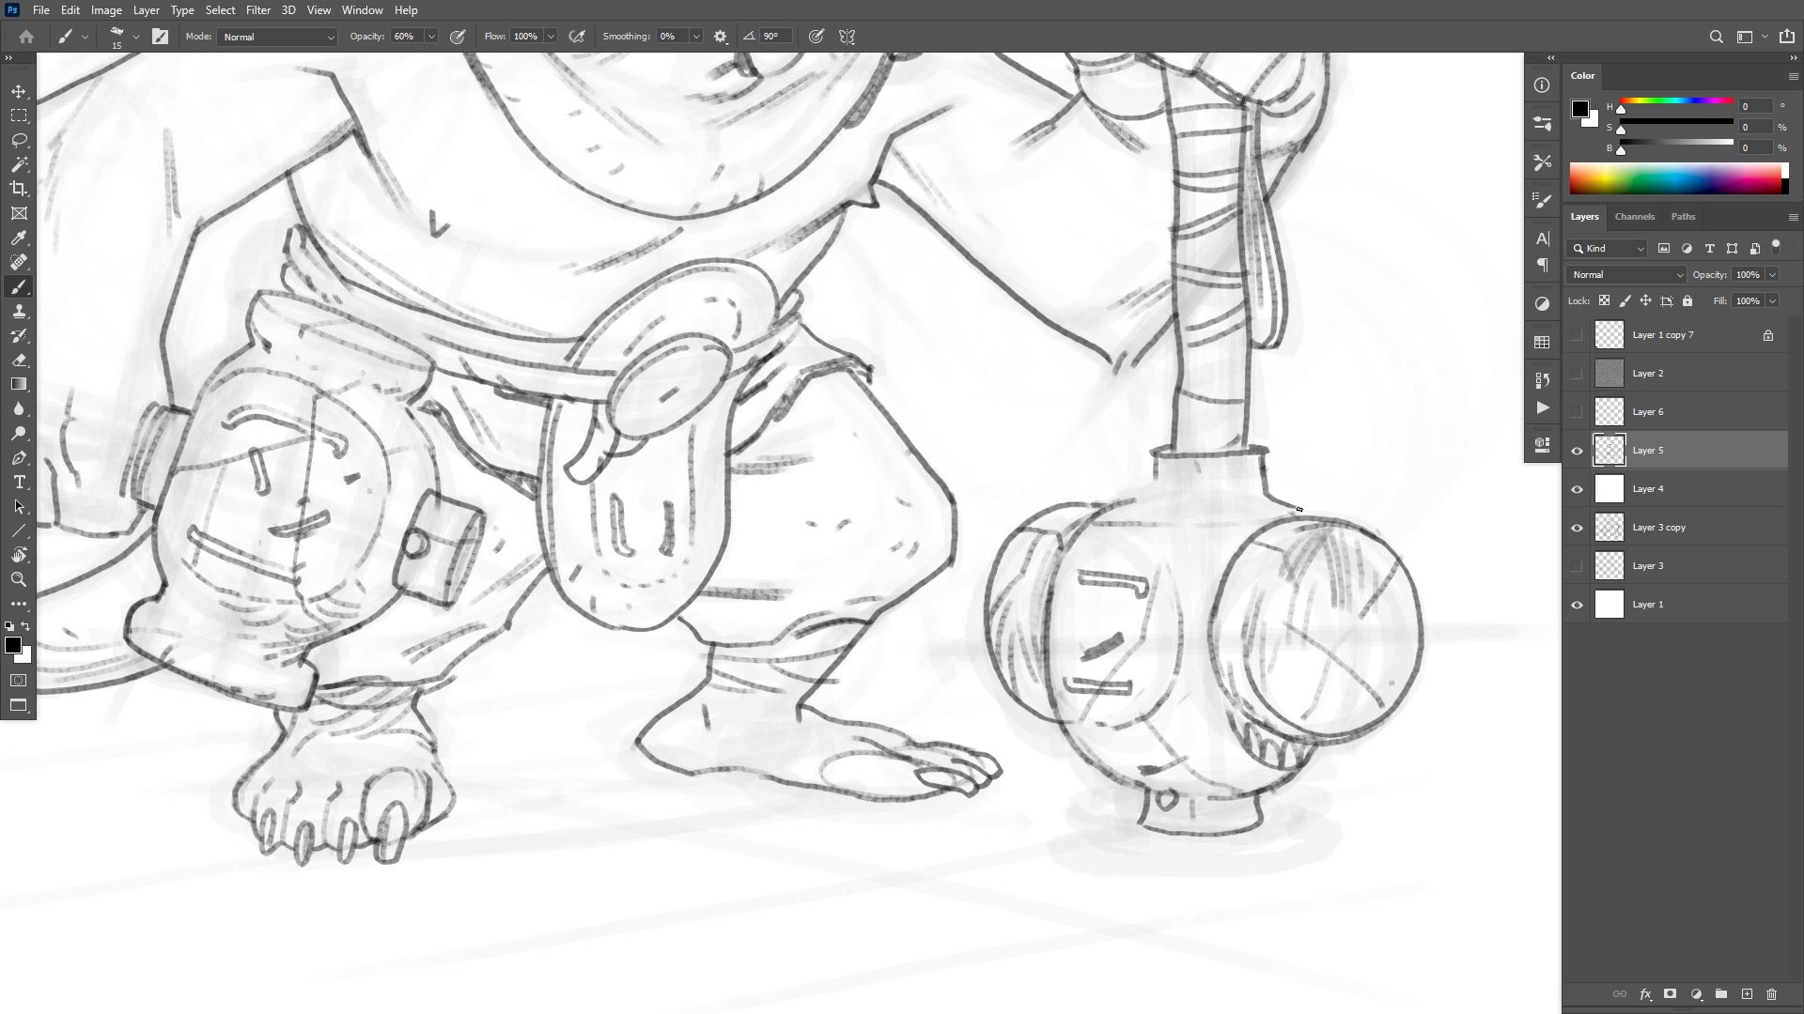The height and width of the screenshot is (1014, 1804).
Task: Select the Move tool
Action: click(19, 92)
